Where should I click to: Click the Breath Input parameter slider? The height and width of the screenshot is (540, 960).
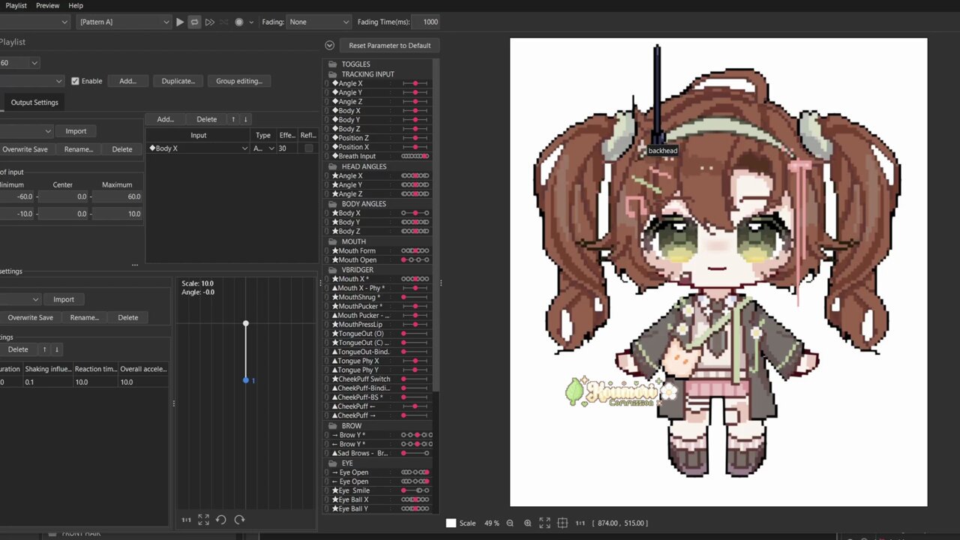(415, 156)
